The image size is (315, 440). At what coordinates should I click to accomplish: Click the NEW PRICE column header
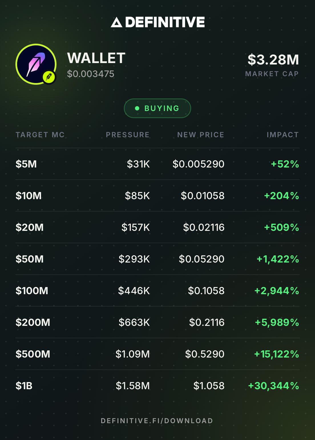[x=201, y=135]
